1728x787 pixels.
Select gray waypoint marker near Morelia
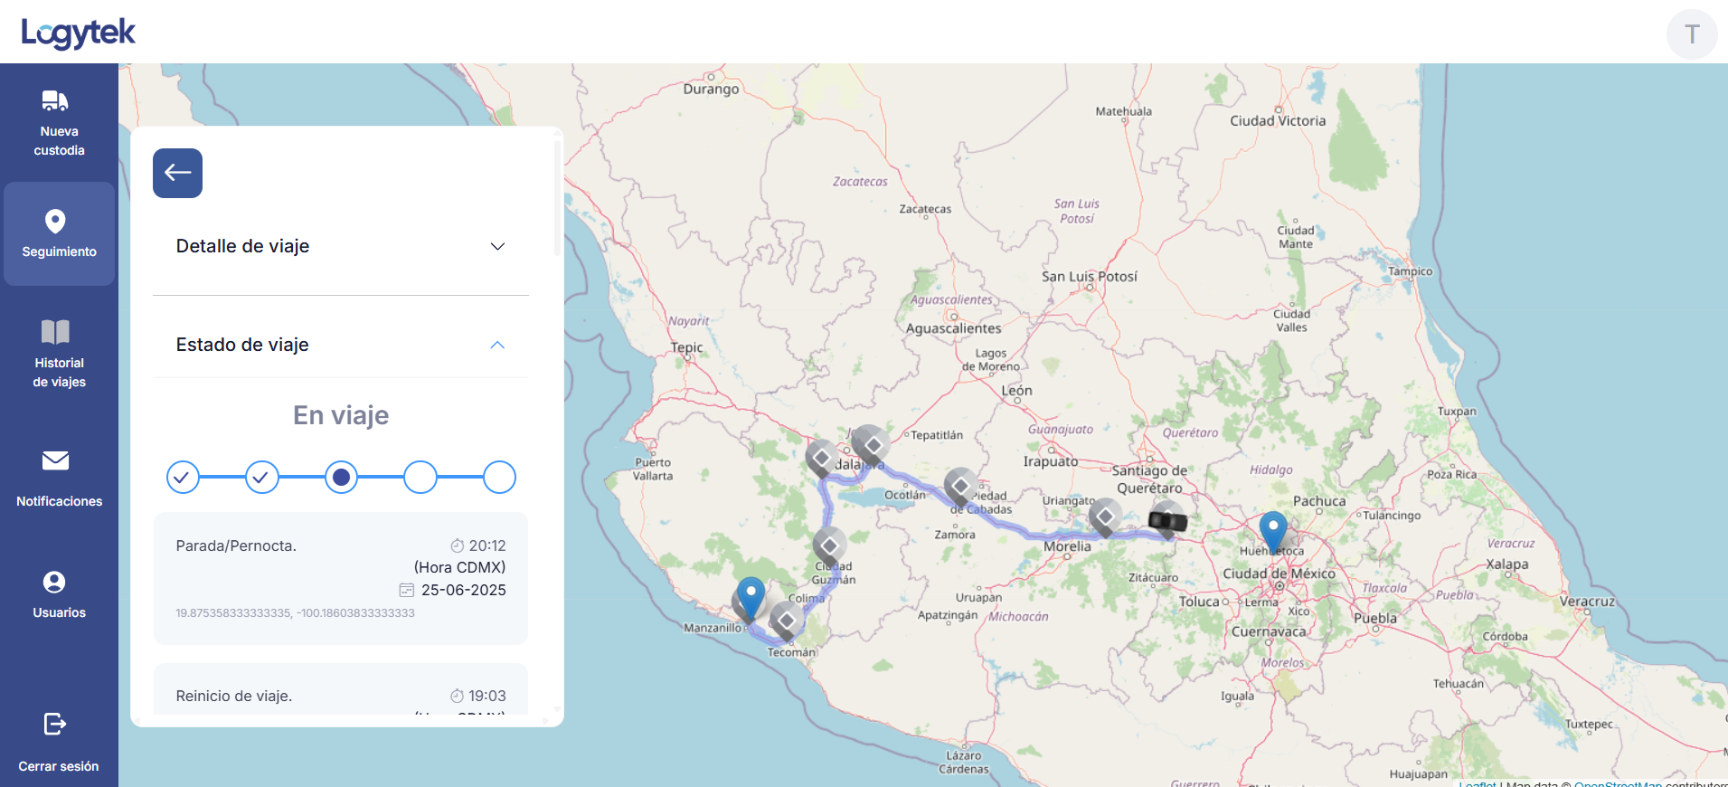coord(1104,517)
